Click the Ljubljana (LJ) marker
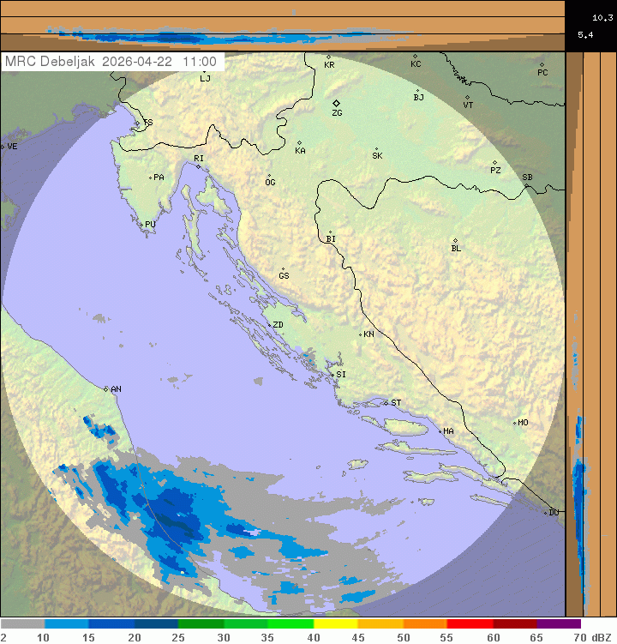The image size is (617, 644). click(x=204, y=72)
